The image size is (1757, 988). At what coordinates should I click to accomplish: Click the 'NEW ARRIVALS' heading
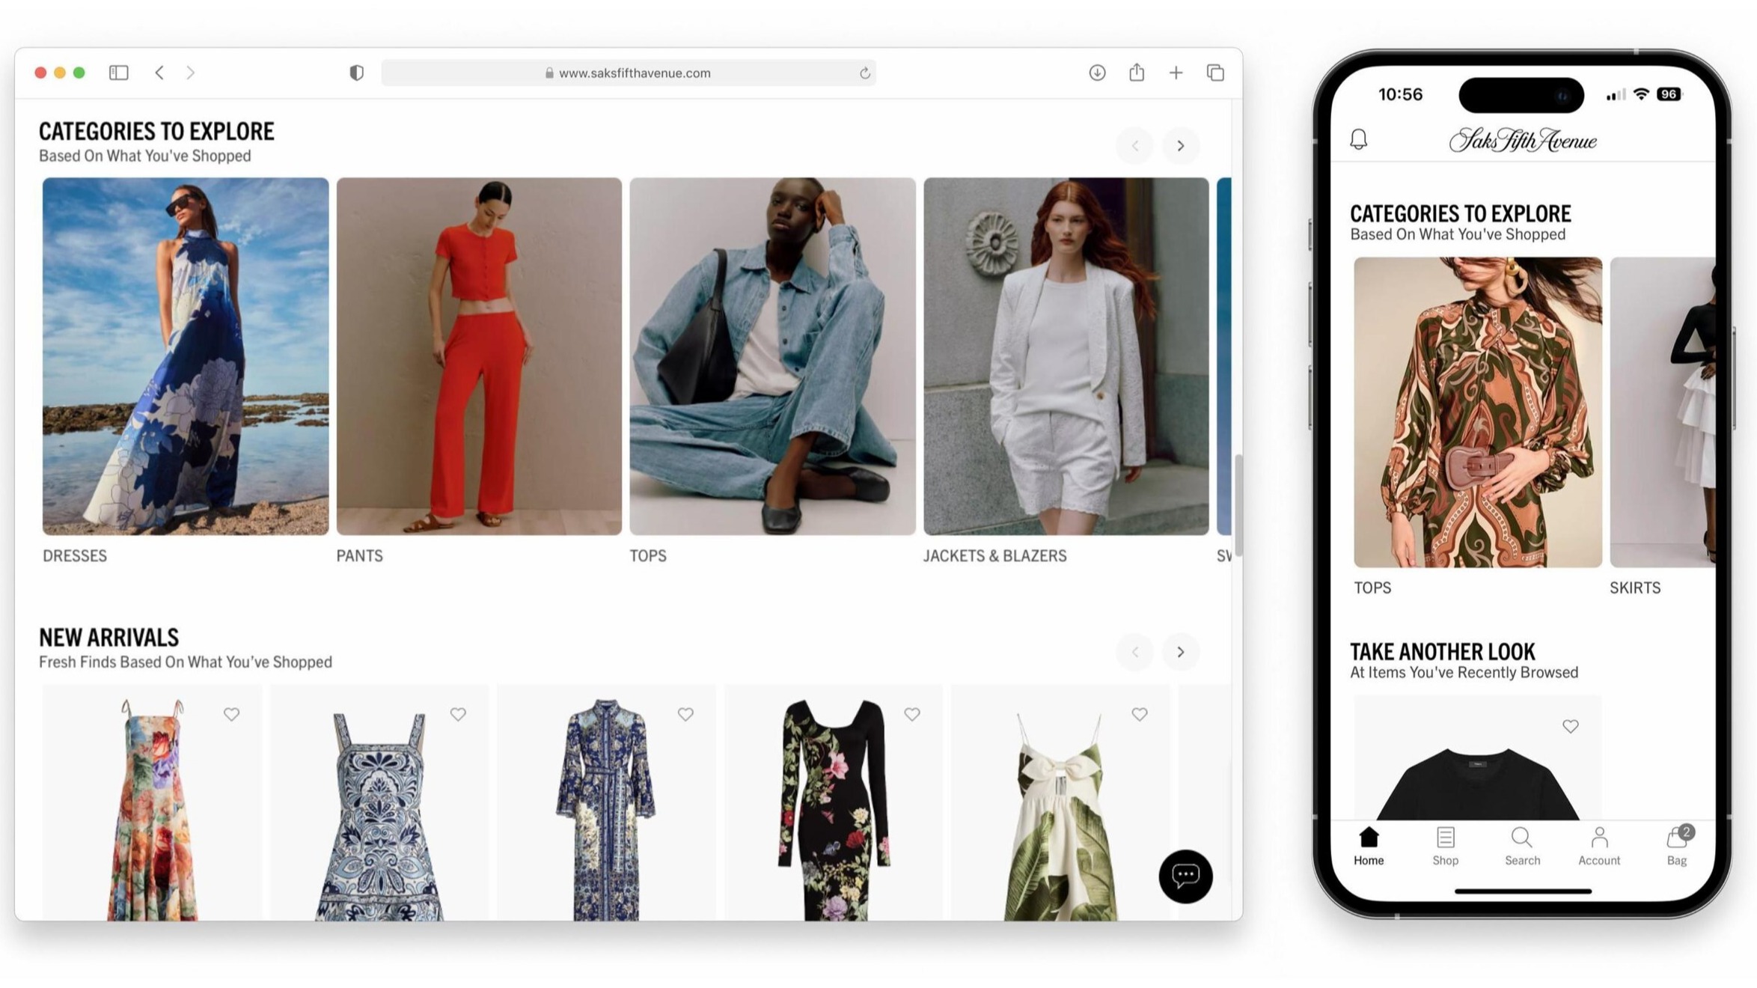point(109,638)
